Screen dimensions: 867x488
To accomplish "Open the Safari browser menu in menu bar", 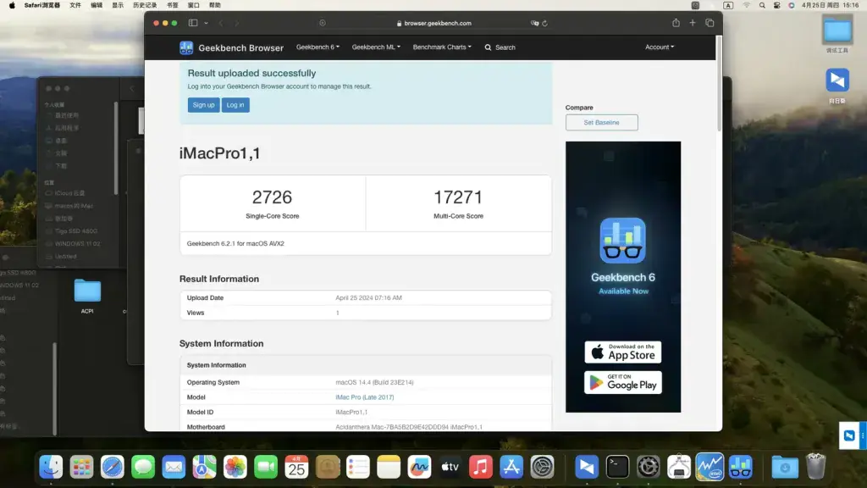I will pos(42,5).
